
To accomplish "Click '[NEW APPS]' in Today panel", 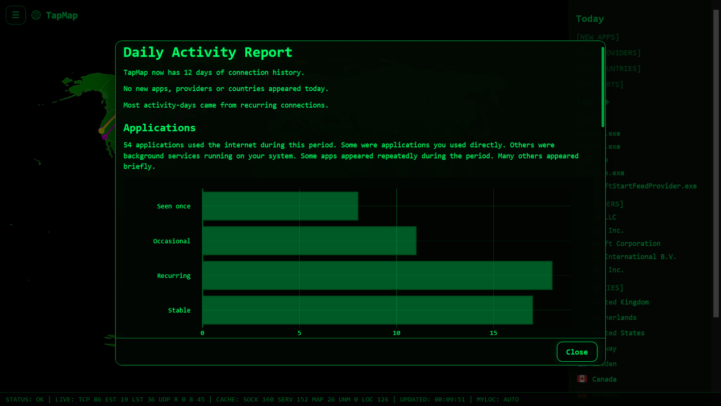I will [x=598, y=37].
